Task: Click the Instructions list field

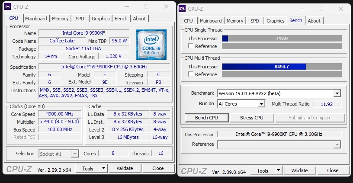Action: click(x=104, y=93)
